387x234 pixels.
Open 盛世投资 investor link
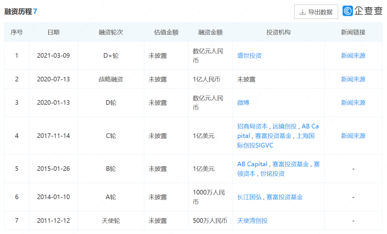pos(249,56)
